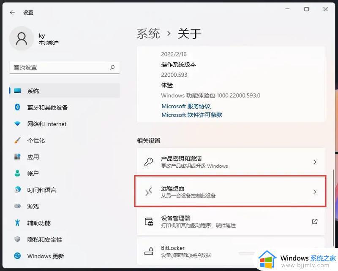Open Windows 更新 settings

pyautogui.click(x=65, y=256)
